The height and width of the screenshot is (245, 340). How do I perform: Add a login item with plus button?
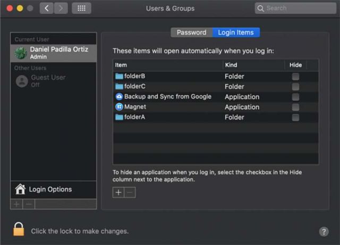(118, 192)
